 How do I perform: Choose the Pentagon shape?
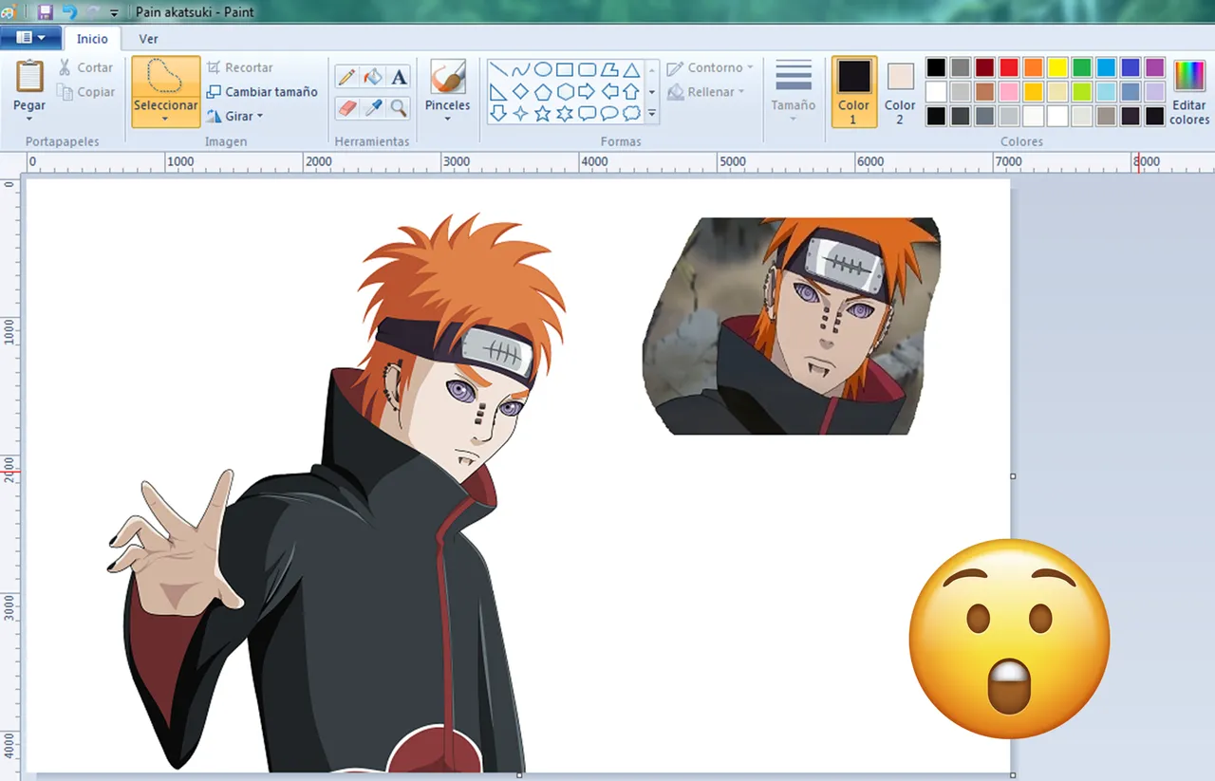[543, 92]
